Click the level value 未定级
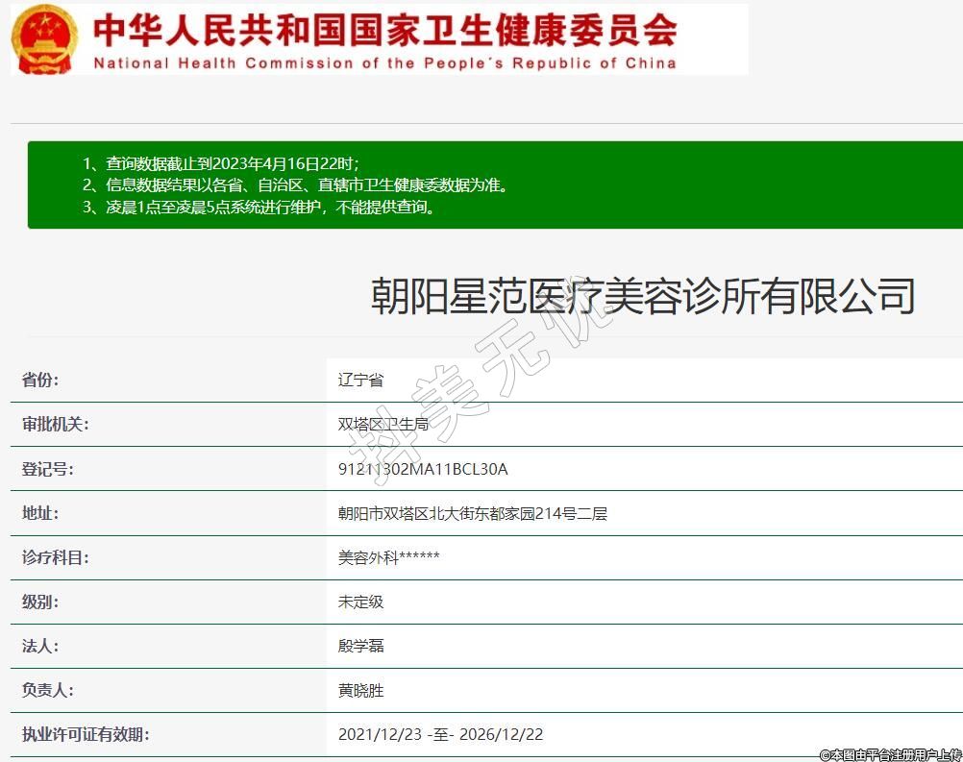Screen dimensions: 963x762 360,602
